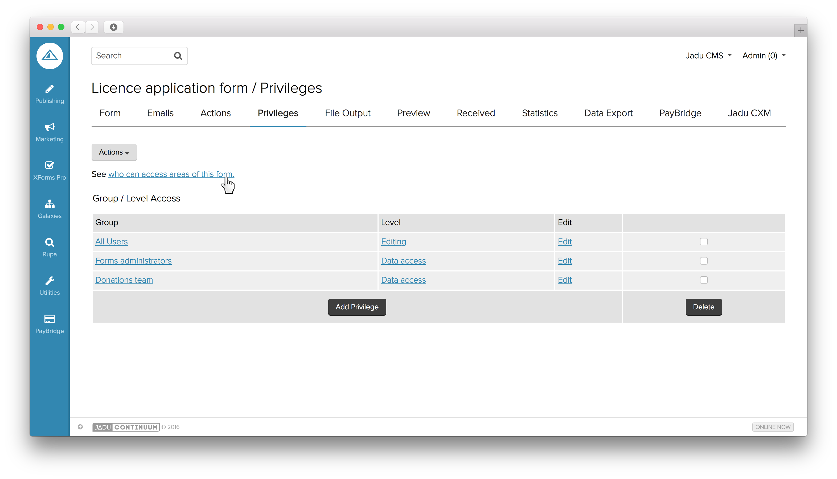Switch to the Emails tab

(x=160, y=113)
